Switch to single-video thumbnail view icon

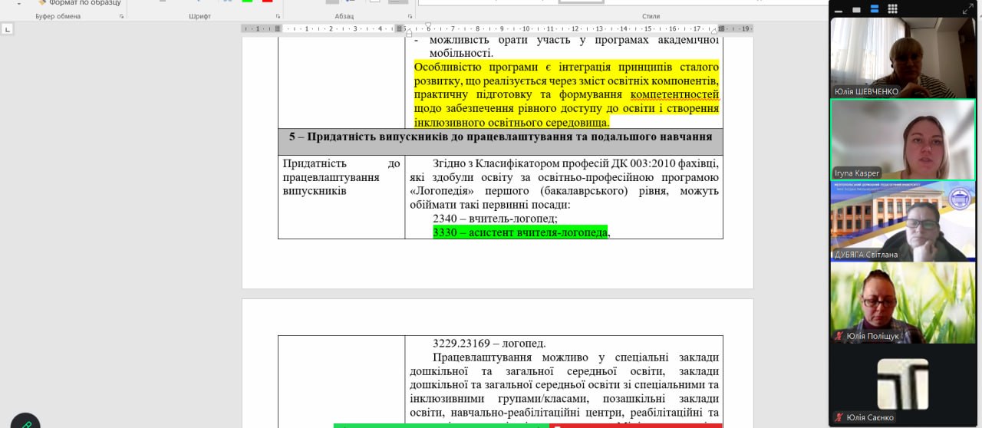click(856, 9)
